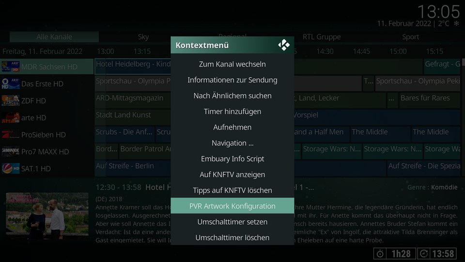
Task: Select the arte HD channel name
Action: (34, 117)
